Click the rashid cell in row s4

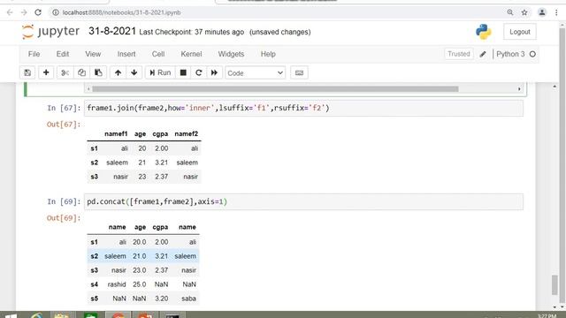(x=117, y=284)
